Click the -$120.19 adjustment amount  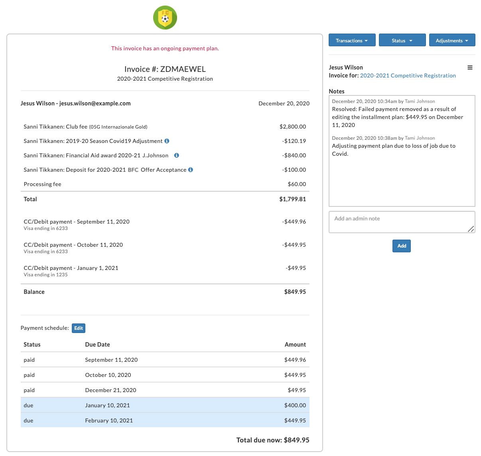pyautogui.click(x=294, y=141)
